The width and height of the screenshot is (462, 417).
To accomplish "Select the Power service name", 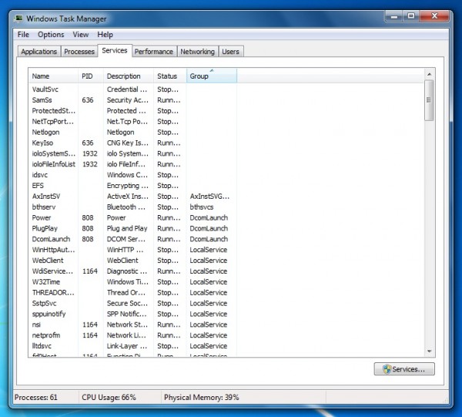I will [x=42, y=217].
